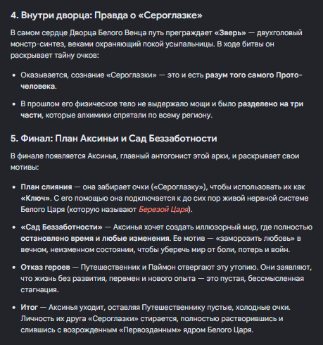The image size is (323, 345).
Task: Click the bold word «Зверь»
Action: pos(230,33)
